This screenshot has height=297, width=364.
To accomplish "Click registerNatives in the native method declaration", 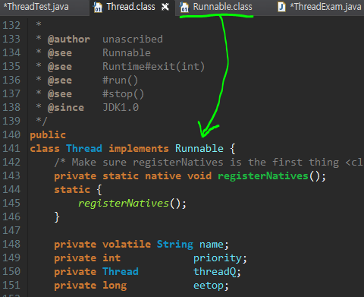I will [263, 176].
